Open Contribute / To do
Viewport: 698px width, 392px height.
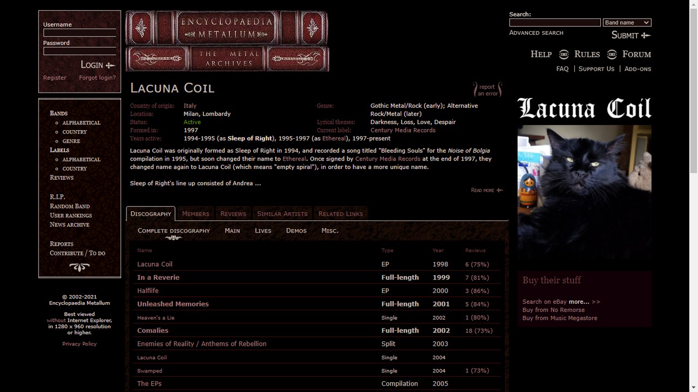77,253
